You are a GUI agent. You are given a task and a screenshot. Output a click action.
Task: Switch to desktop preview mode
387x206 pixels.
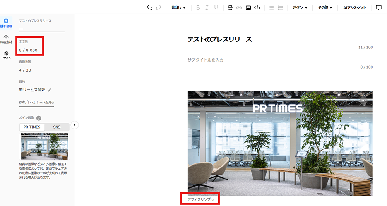coord(378,8)
